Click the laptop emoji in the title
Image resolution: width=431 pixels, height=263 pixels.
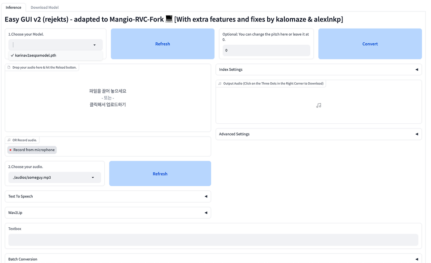tap(169, 19)
